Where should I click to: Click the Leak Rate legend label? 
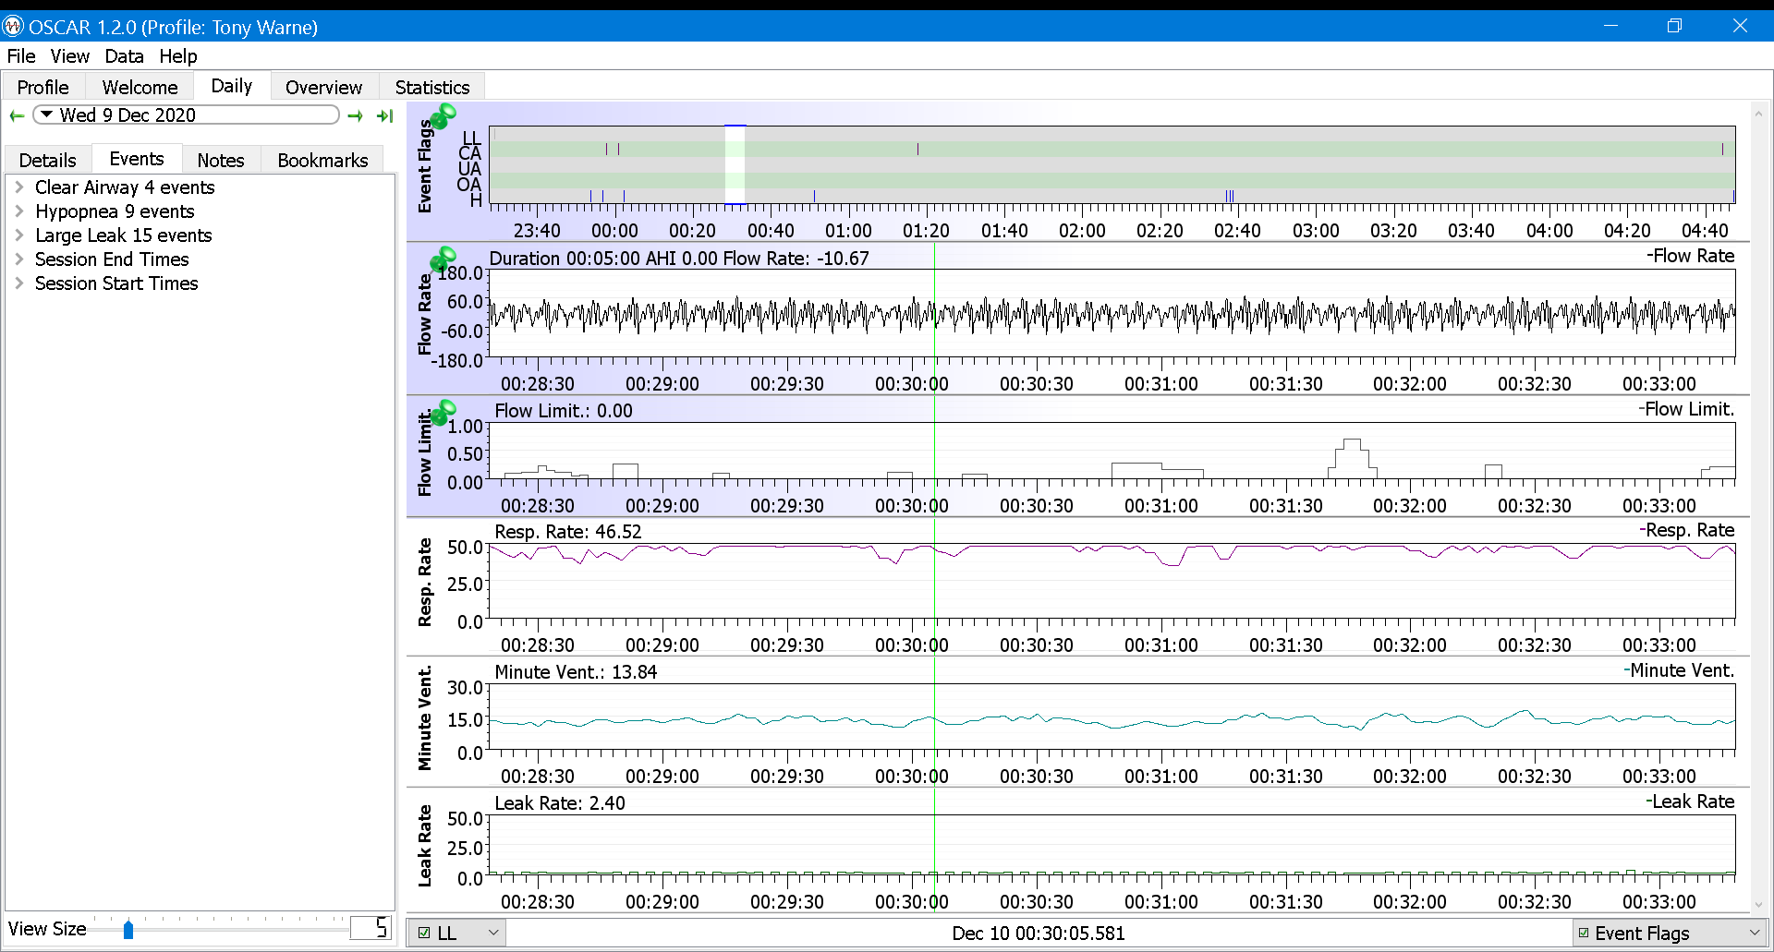(x=1691, y=801)
